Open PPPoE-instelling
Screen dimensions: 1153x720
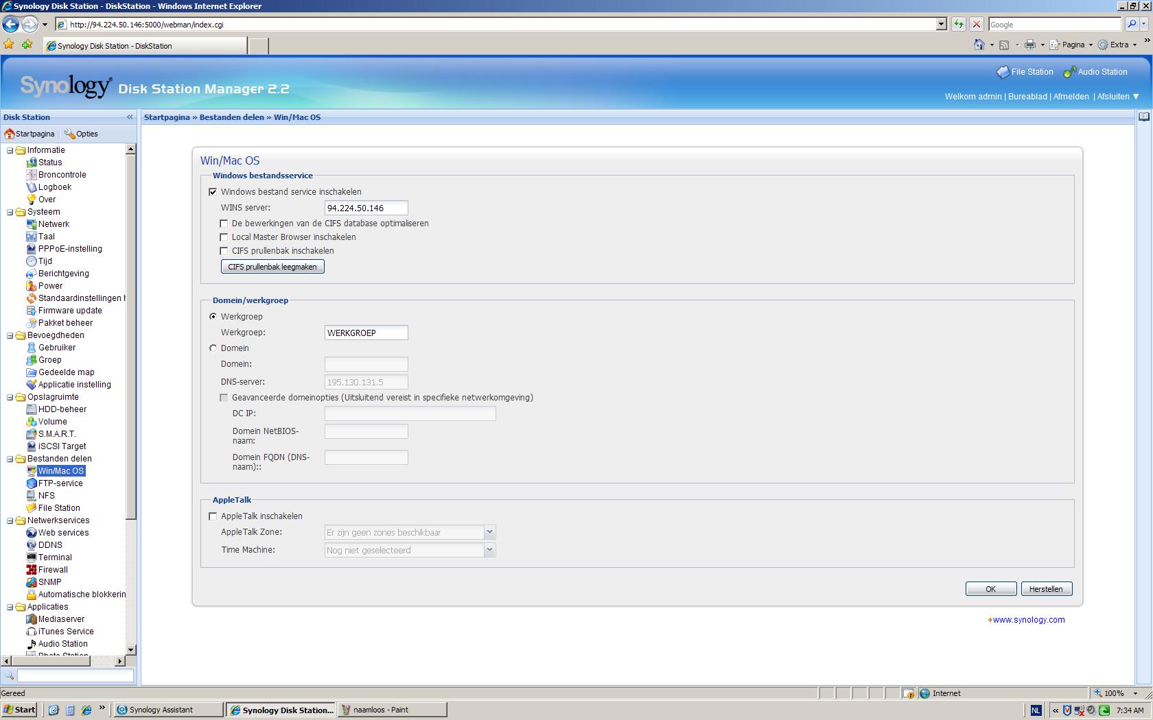click(70, 249)
